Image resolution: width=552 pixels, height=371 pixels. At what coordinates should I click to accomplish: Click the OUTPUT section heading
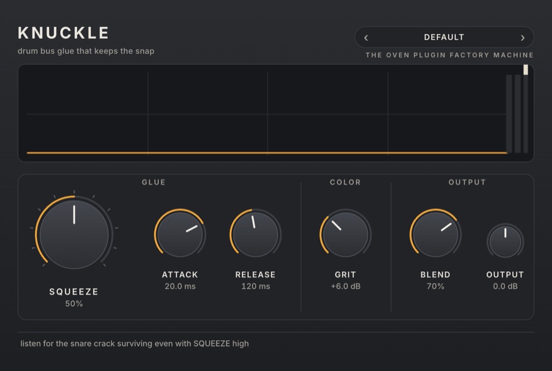coord(467,182)
